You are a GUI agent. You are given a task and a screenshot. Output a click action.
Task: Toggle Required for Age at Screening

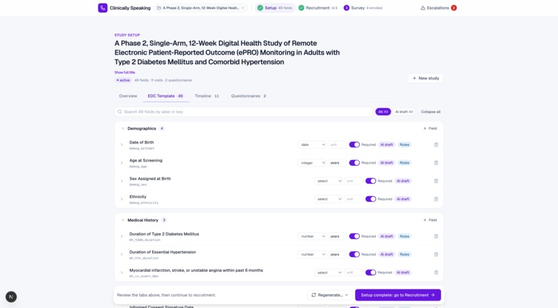354,163
